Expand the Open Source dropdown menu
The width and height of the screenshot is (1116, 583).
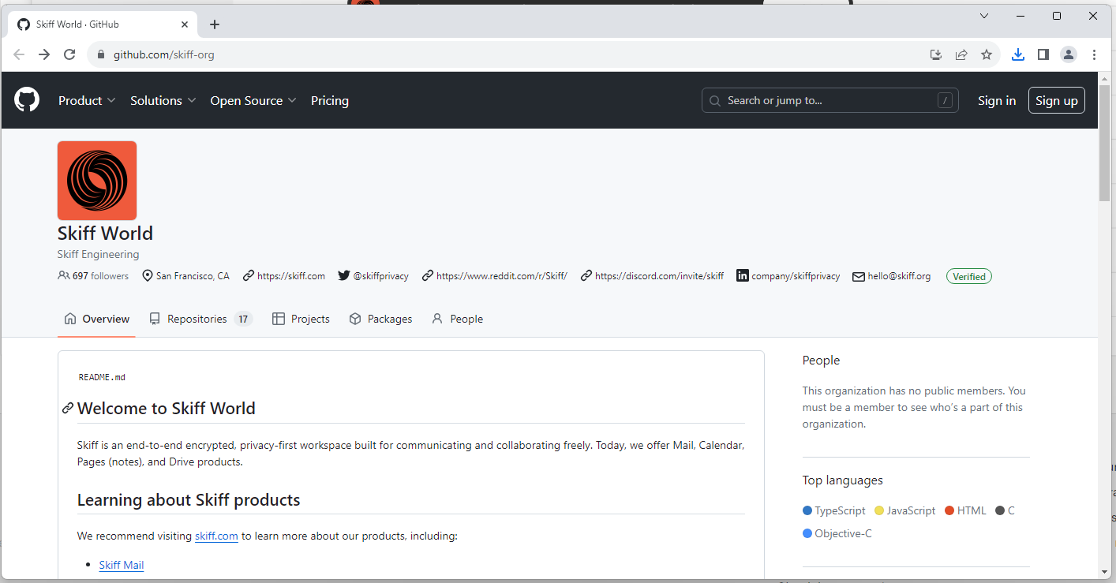coord(253,100)
